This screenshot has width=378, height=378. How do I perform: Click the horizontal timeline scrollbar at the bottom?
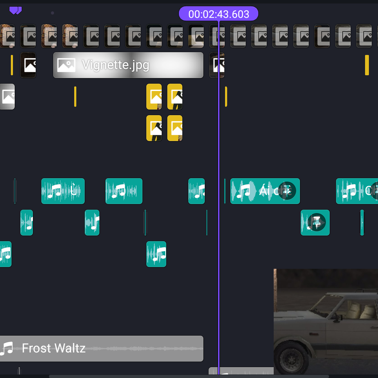pos(189,376)
